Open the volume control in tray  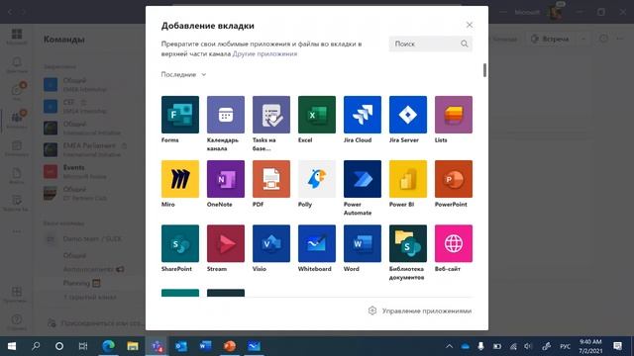coord(528,346)
